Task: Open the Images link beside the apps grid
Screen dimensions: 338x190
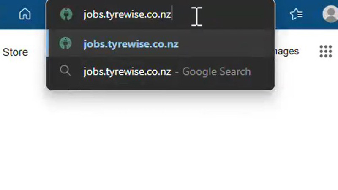Action: [x=287, y=51]
